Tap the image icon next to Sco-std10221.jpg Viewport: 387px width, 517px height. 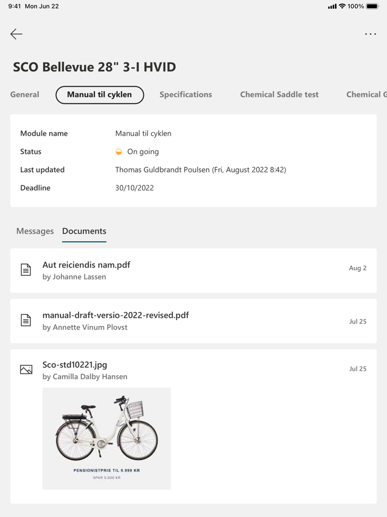tap(26, 370)
